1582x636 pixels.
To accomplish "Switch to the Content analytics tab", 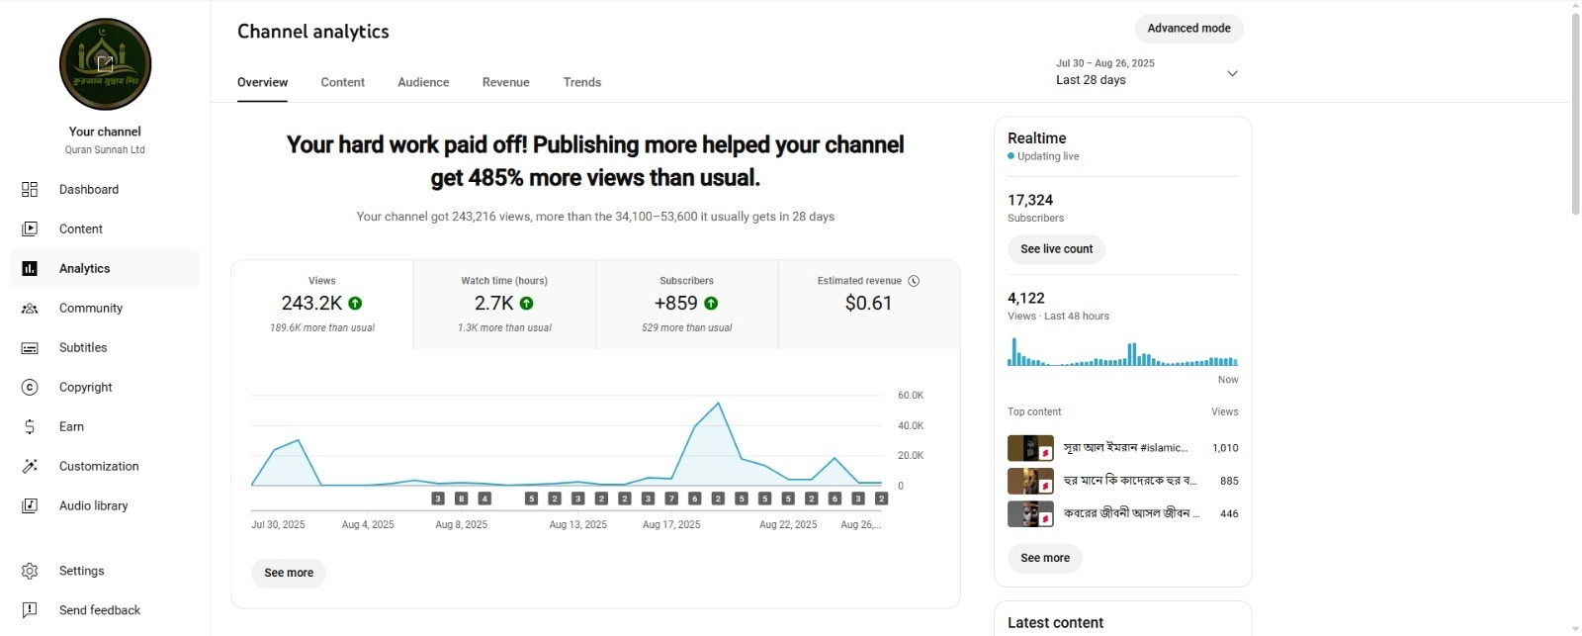I will click(x=342, y=82).
